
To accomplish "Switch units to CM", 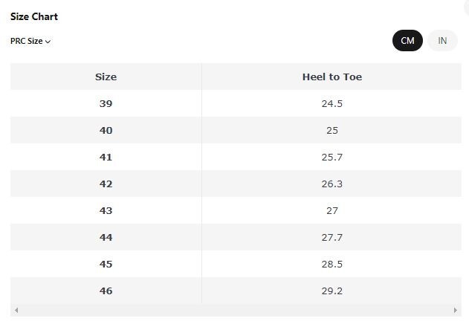I will pyautogui.click(x=407, y=40).
